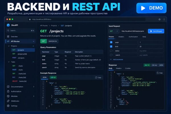This screenshot has width=171, height=114.
Task: Click the request URL input field
Action: click(133, 31)
